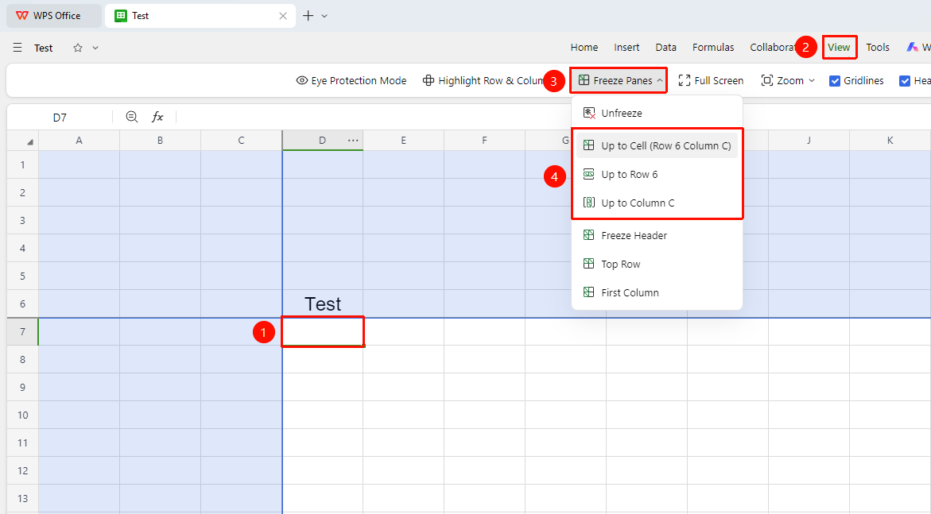Switch to Full Screen view

711,81
